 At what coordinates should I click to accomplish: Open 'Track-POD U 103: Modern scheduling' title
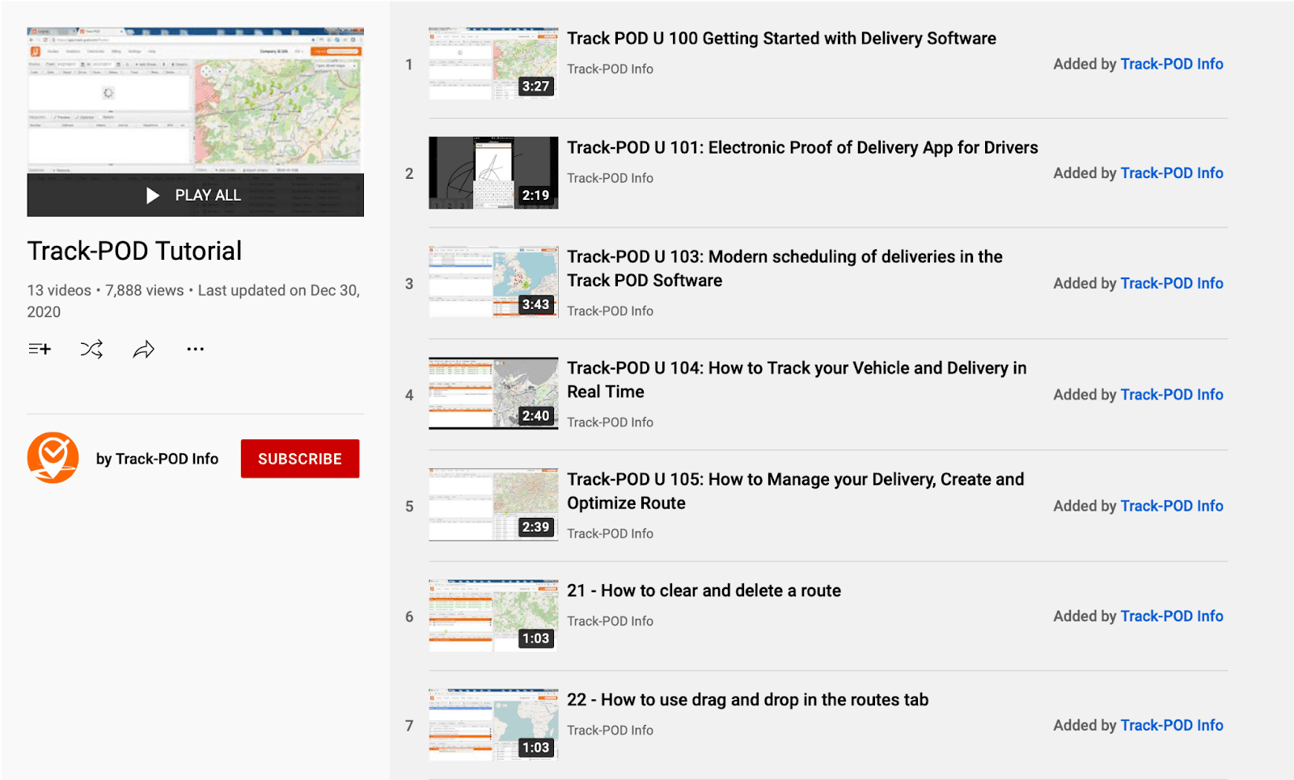coord(784,269)
